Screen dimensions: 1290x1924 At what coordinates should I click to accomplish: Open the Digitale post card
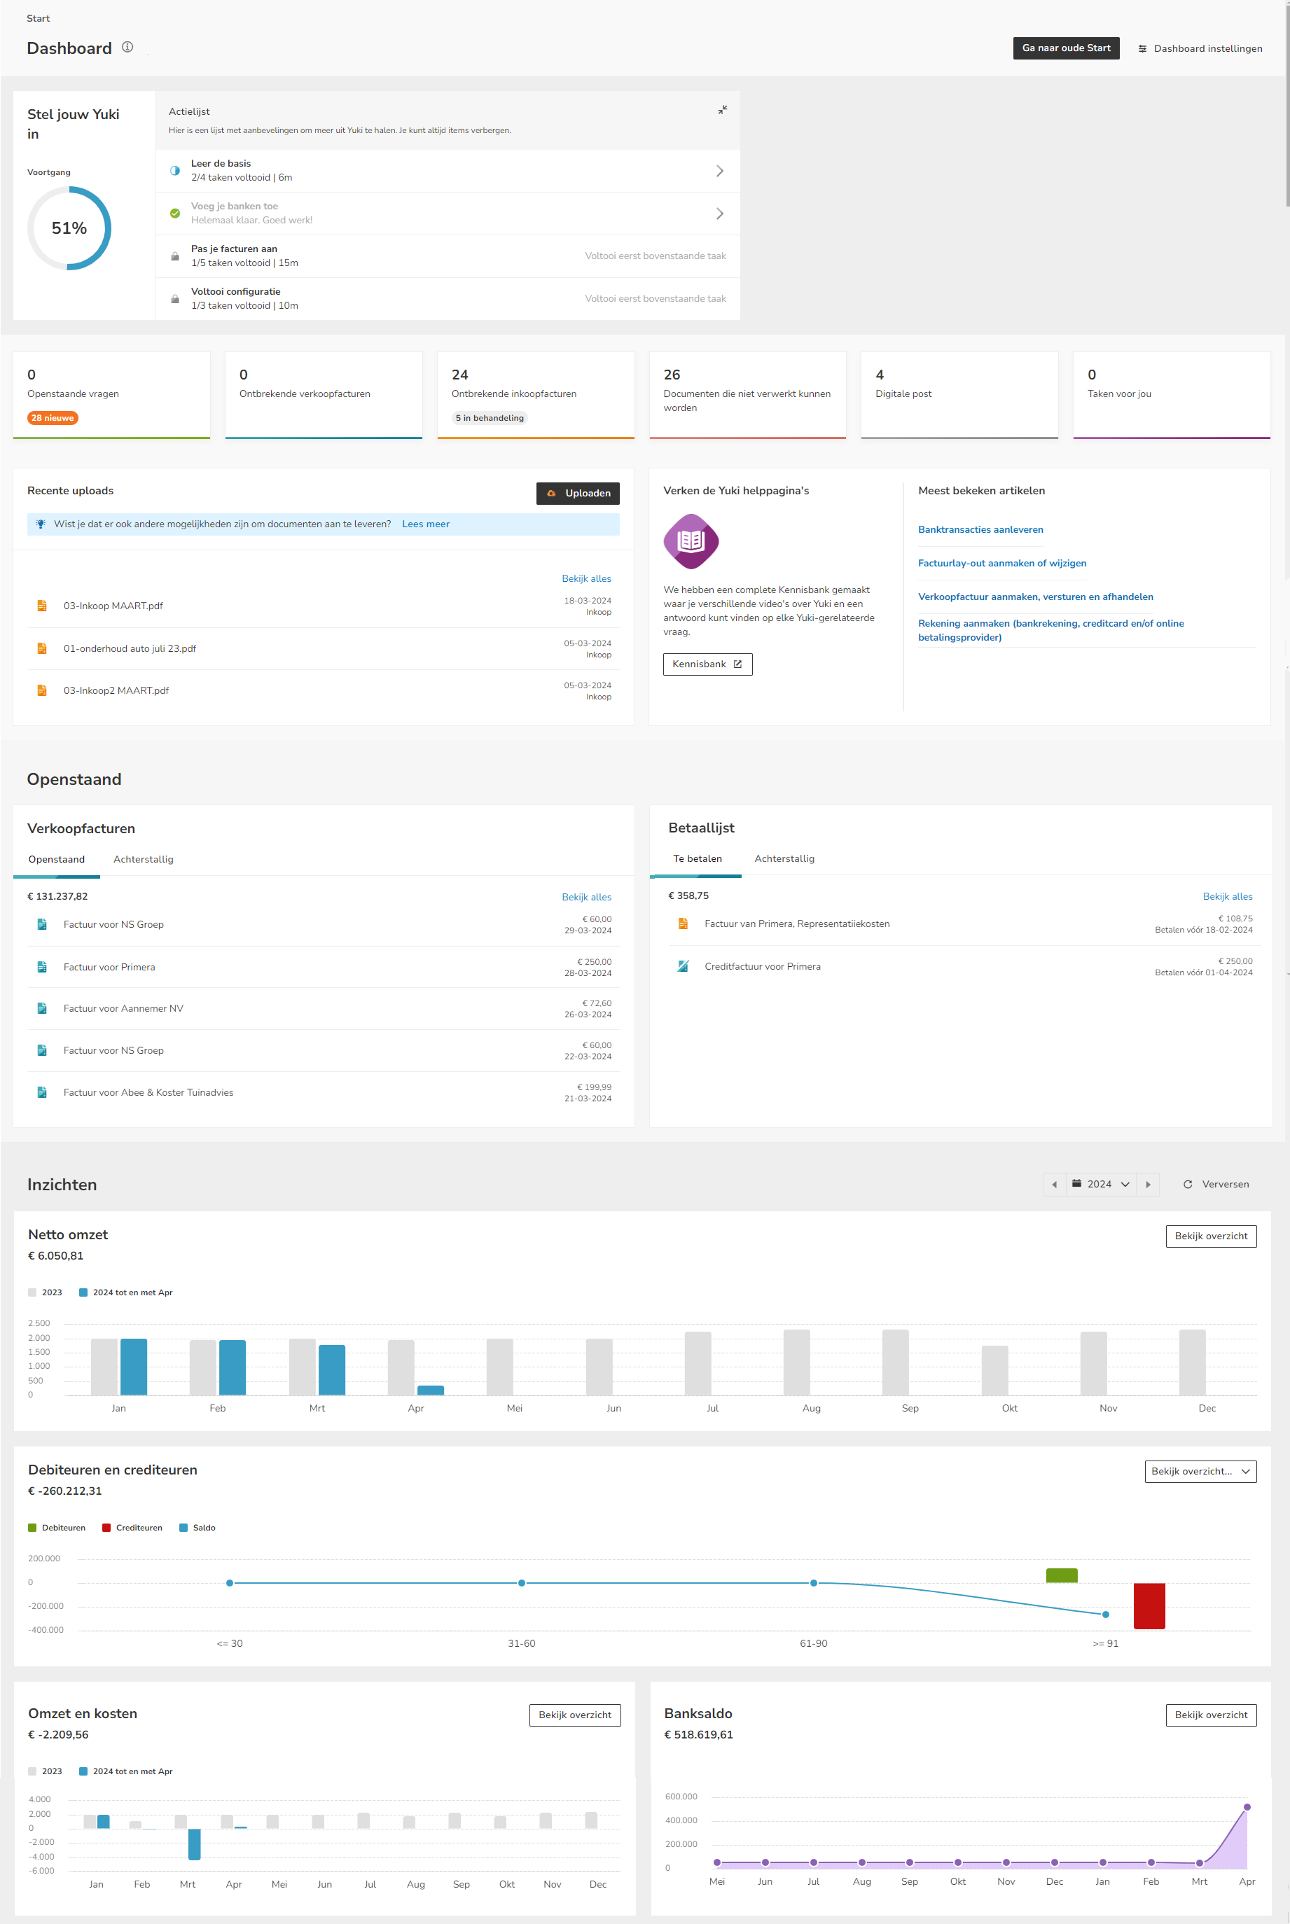pos(959,396)
